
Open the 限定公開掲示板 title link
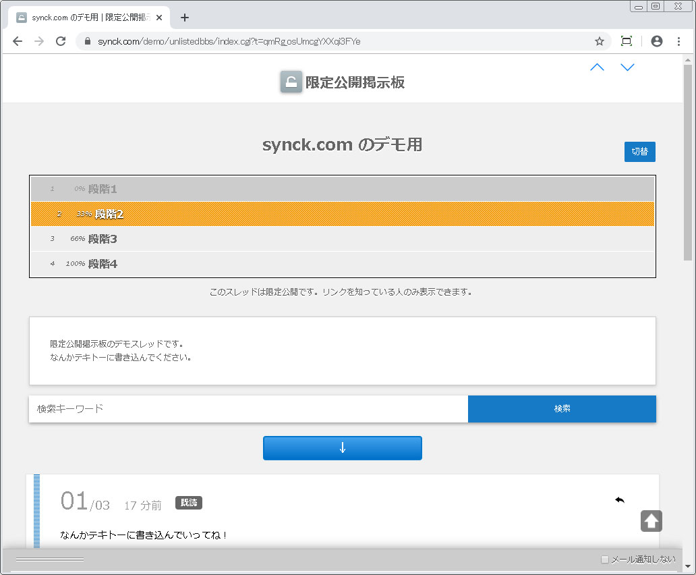coord(355,82)
